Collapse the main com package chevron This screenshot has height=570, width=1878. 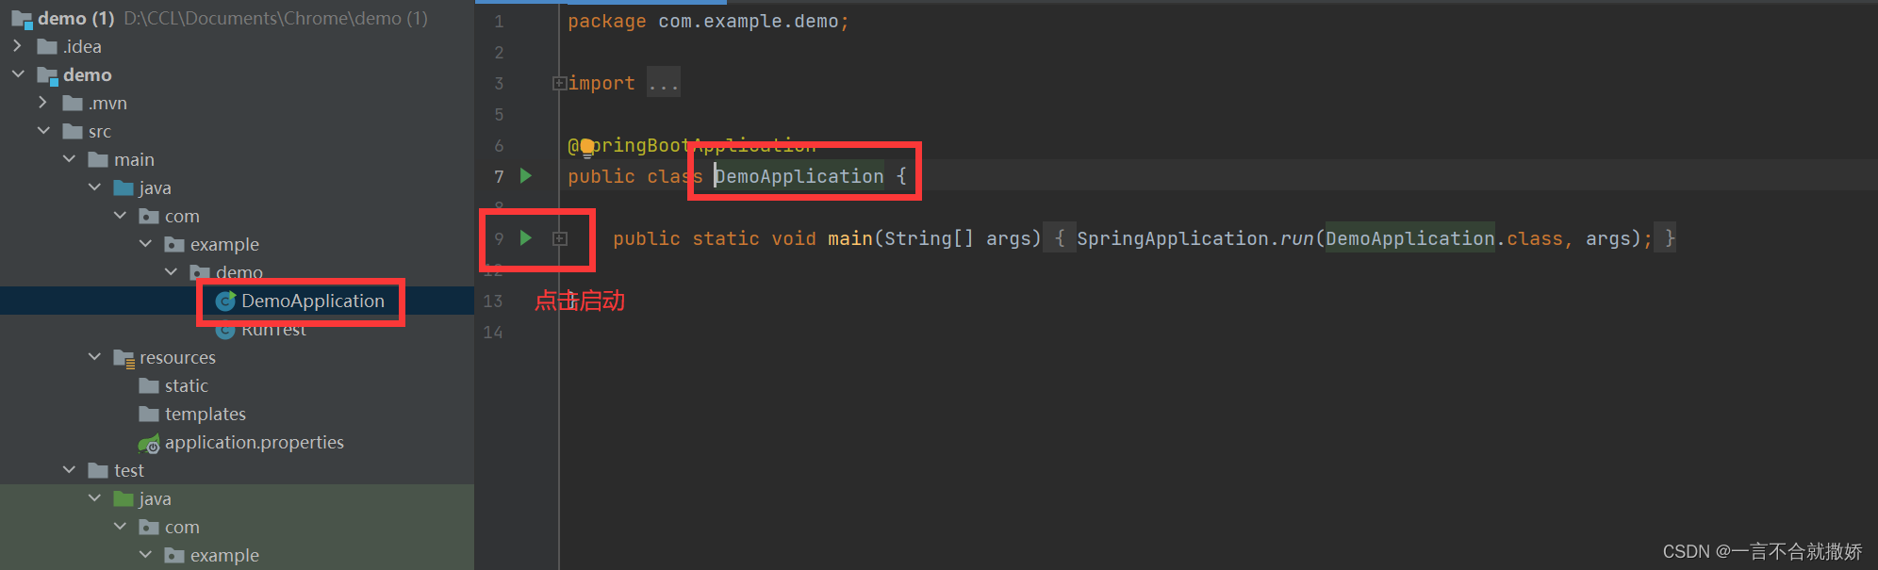tap(120, 215)
